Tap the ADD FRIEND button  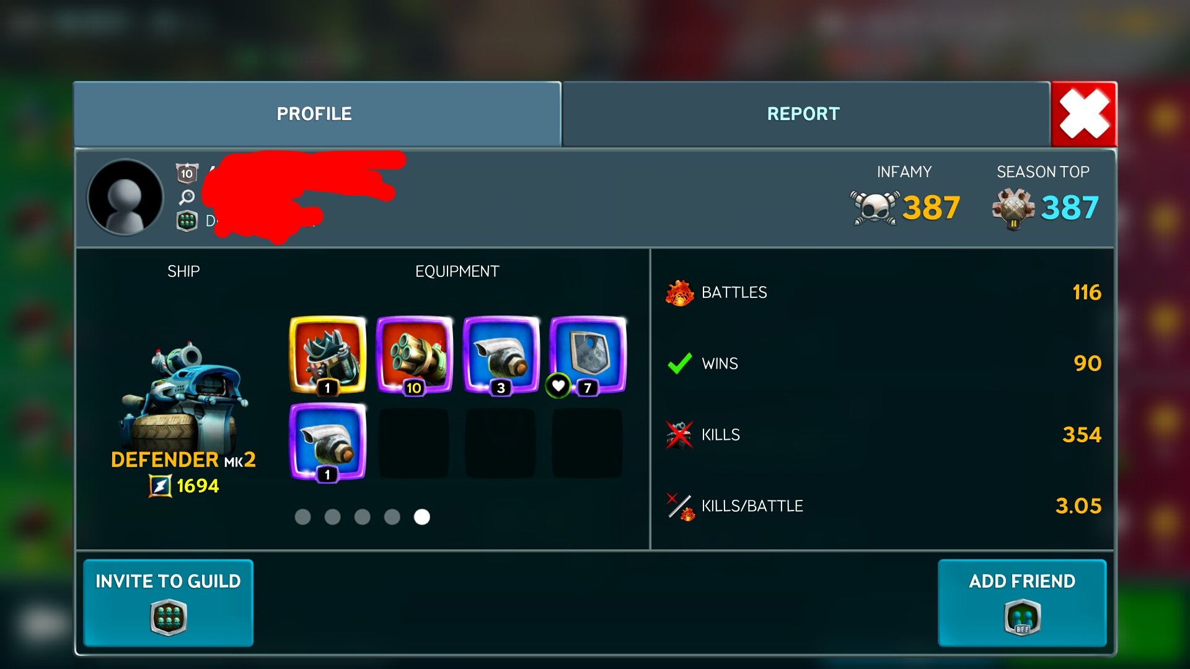[x=1022, y=603]
